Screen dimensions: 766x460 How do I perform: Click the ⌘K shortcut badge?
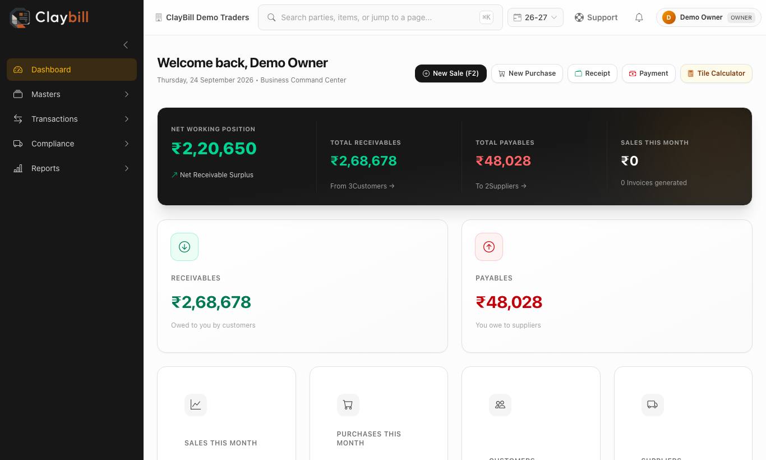[486, 17]
